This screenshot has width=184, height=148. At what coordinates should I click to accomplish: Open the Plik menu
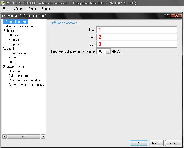pyautogui.click(x=5, y=9)
